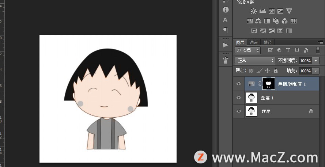Viewport: 325px width, 167px height.
Task: Add a Levels adjustment
Action: pos(262,11)
